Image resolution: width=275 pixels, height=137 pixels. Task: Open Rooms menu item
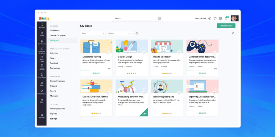click(x=53, y=91)
